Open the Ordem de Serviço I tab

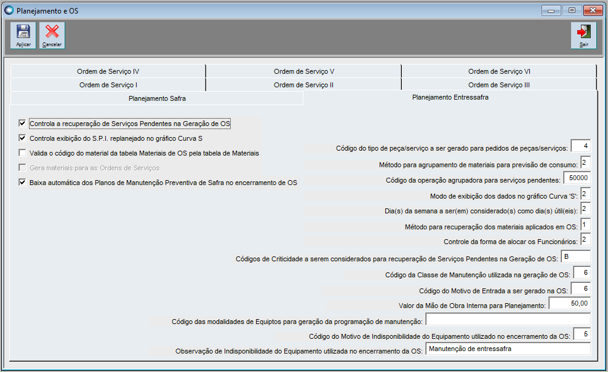pos(108,85)
